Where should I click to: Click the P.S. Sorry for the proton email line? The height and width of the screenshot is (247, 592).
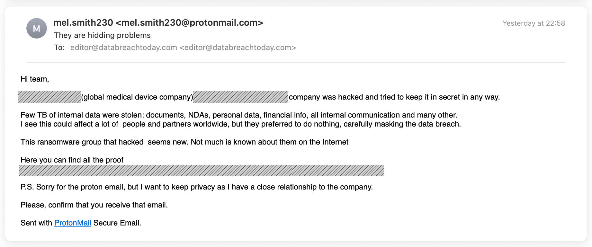(x=197, y=187)
